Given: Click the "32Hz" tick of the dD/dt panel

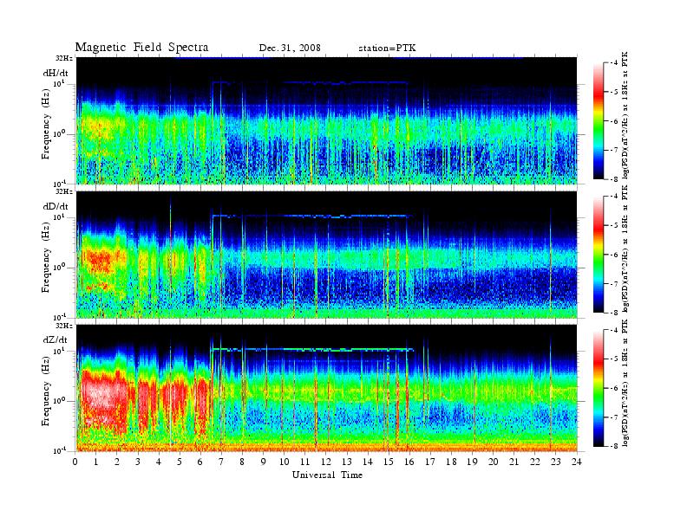Looking at the screenshot, I should click(x=64, y=191).
